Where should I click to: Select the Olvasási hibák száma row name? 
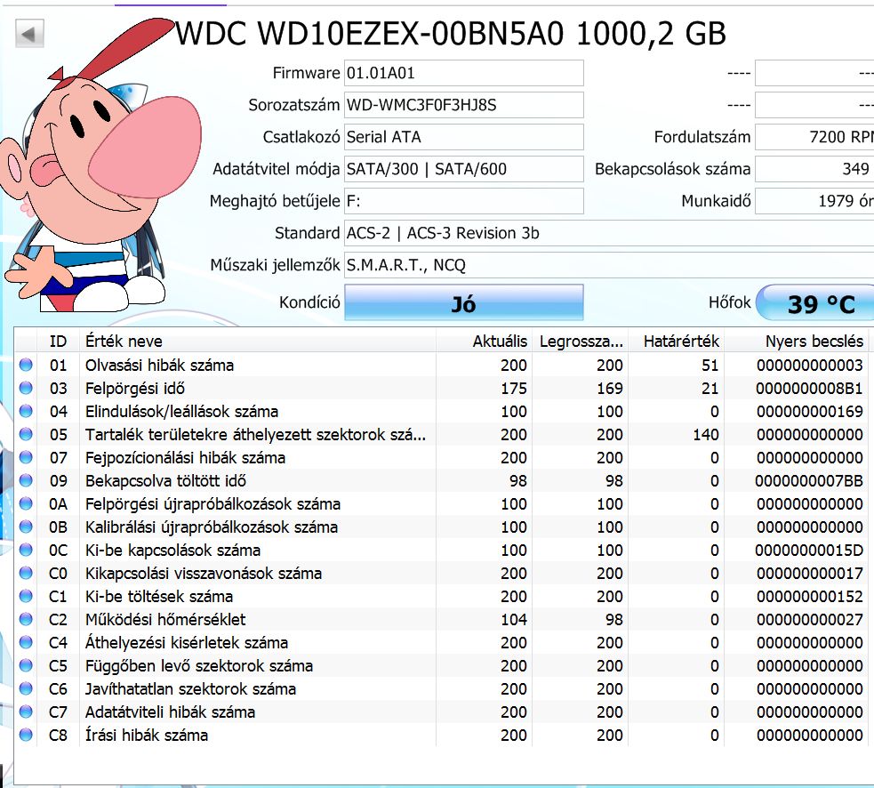[x=159, y=366]
